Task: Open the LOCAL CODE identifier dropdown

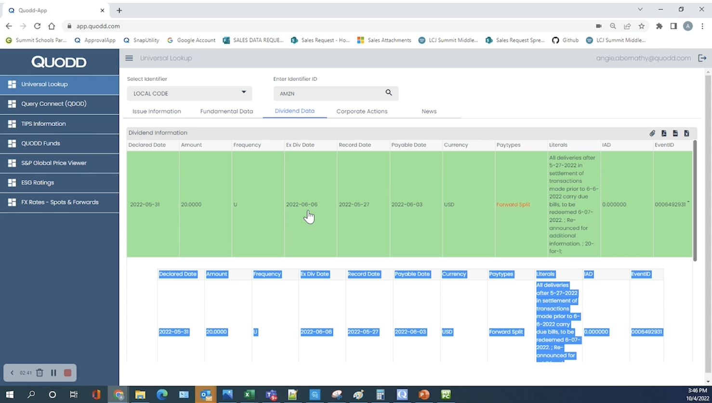Action: pos(189,93)
